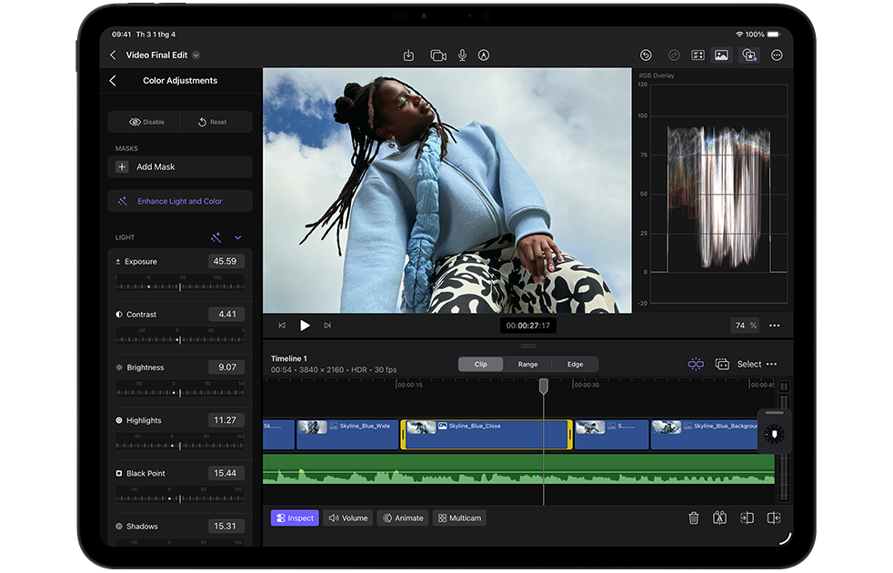Open the photo browser icon
893x573 pixels.
(x=721, y=55)
